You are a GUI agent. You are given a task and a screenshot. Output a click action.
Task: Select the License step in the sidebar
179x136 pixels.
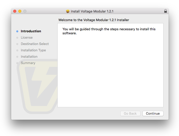point(27,38)
